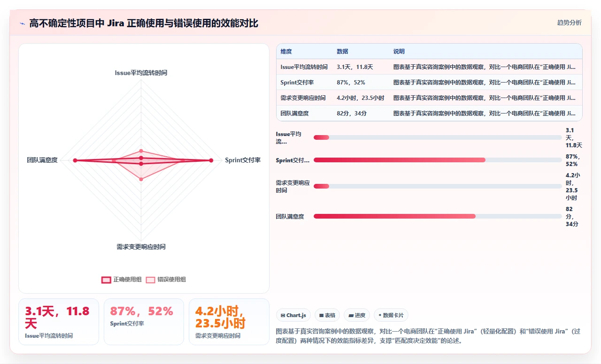The height and width of the screenshot is (364, 601).
Task: Click the 正确使用组 legend color box
Action: pyautogui.click(x=106, y=280)
